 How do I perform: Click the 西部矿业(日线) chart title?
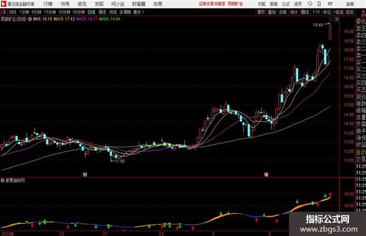pos(14,19)
